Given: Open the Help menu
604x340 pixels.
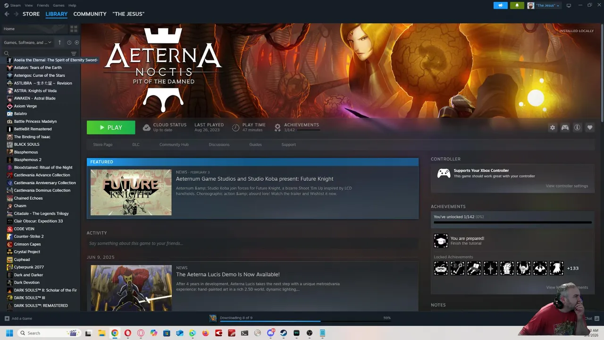Looking at the screenshot, I should (72, 5).
